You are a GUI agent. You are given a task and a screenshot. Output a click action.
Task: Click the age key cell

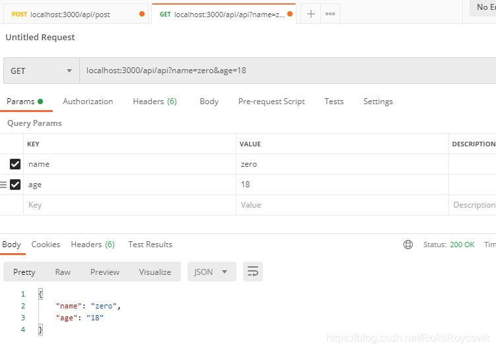click(129, 185)
